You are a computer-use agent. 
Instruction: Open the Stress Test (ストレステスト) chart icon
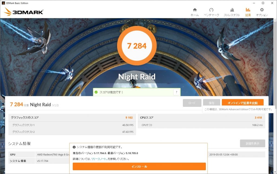232,10
